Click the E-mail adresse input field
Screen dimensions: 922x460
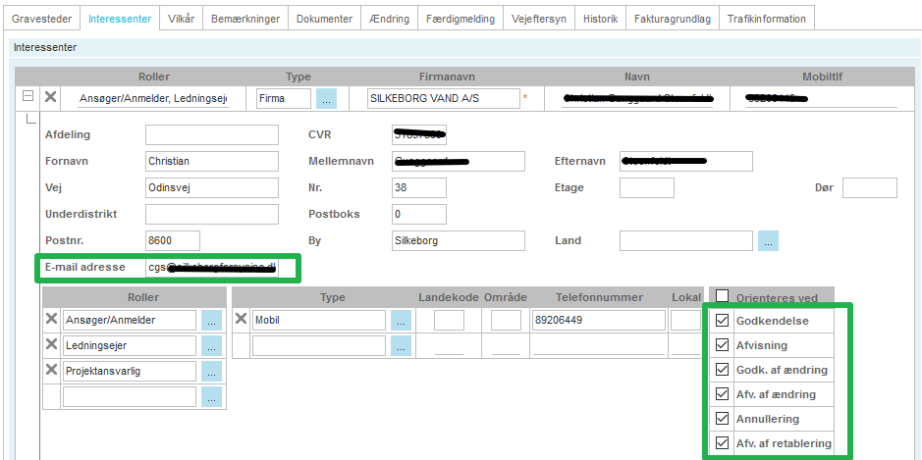(211, 268)
